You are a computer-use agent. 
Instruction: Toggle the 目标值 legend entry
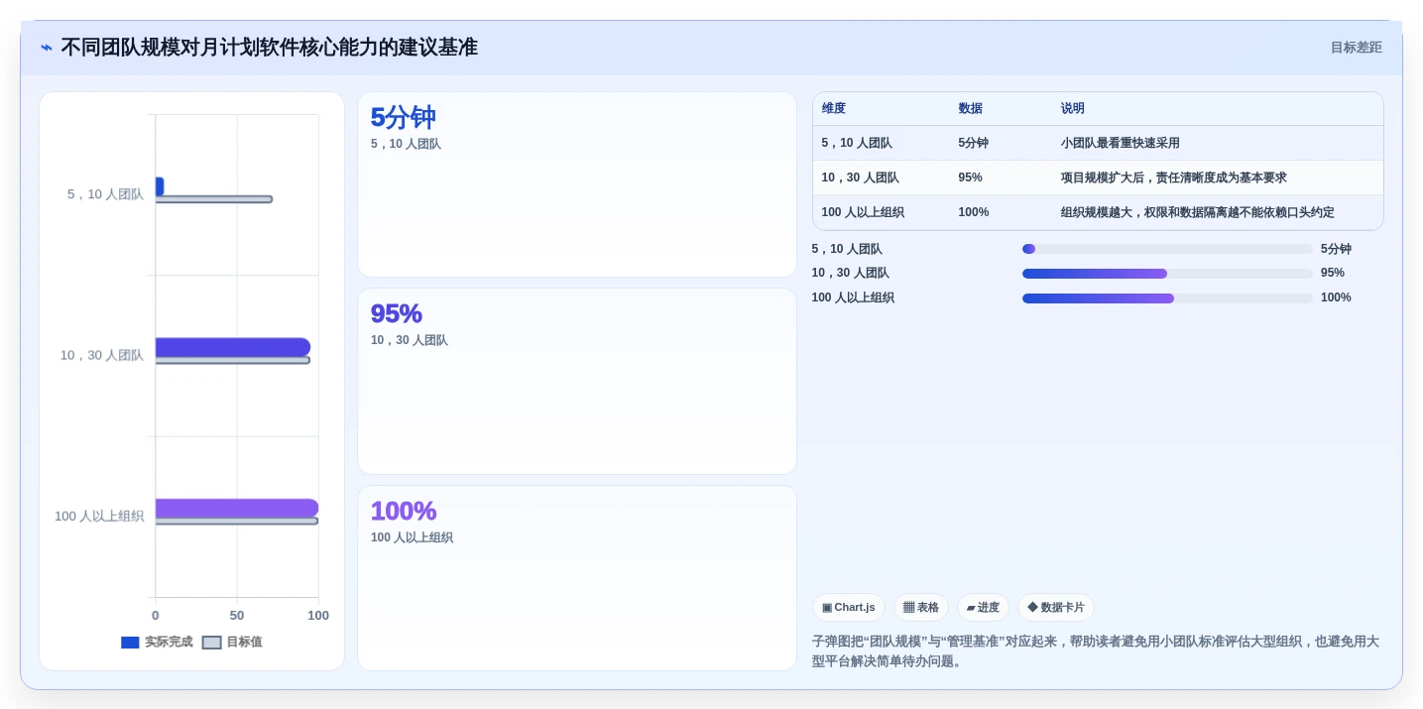(232, 642)
